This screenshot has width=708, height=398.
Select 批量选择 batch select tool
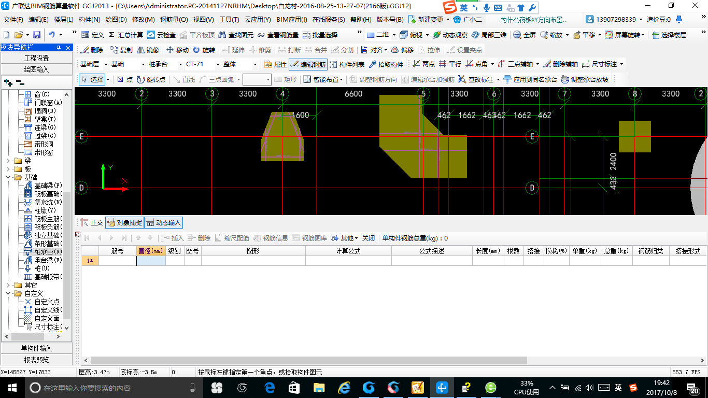320,35
